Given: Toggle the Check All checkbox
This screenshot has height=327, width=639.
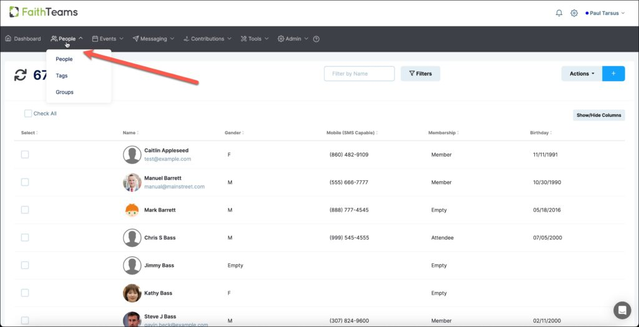Looking at the screenshot, I should (28, 114).
